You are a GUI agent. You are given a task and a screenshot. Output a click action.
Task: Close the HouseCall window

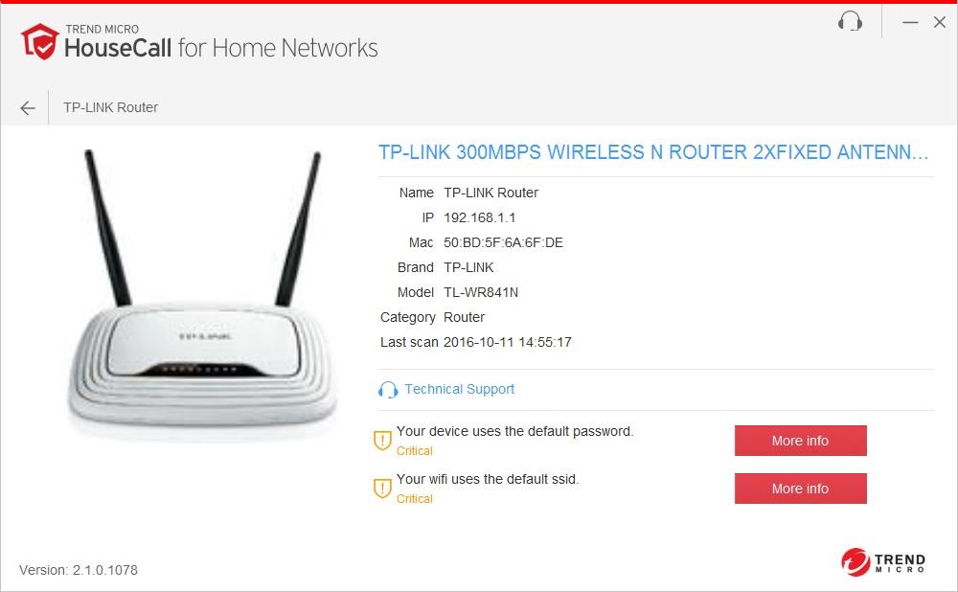(940, 22)
